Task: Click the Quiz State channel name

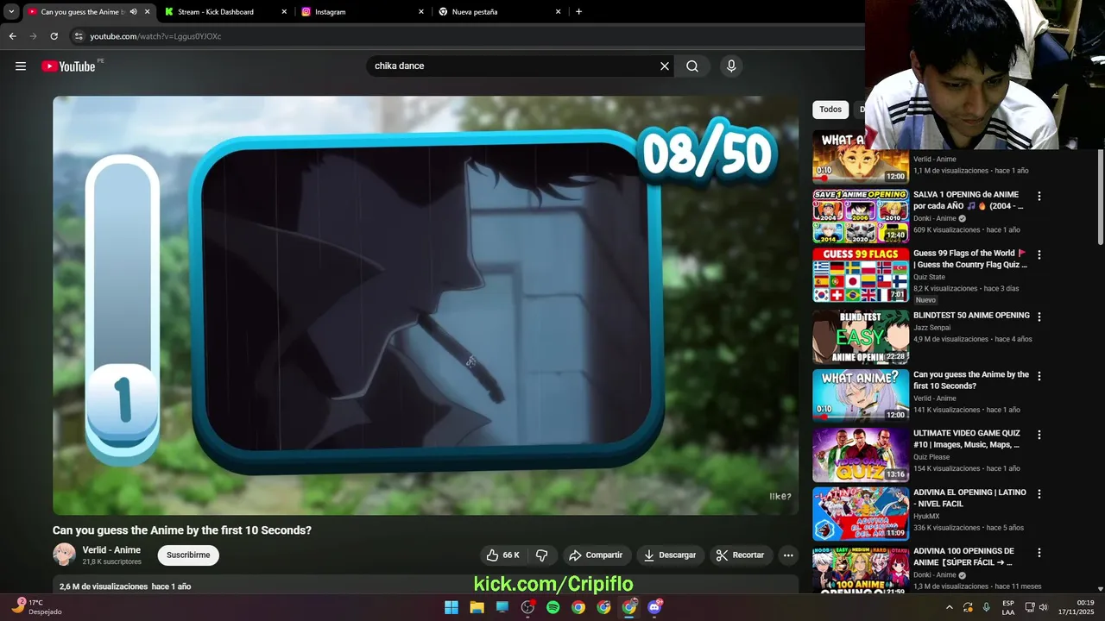Action: (929, 278)
